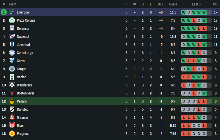Click the Nacional club badge icon
This screenshot has height=140, width=220.
[12, 37]
